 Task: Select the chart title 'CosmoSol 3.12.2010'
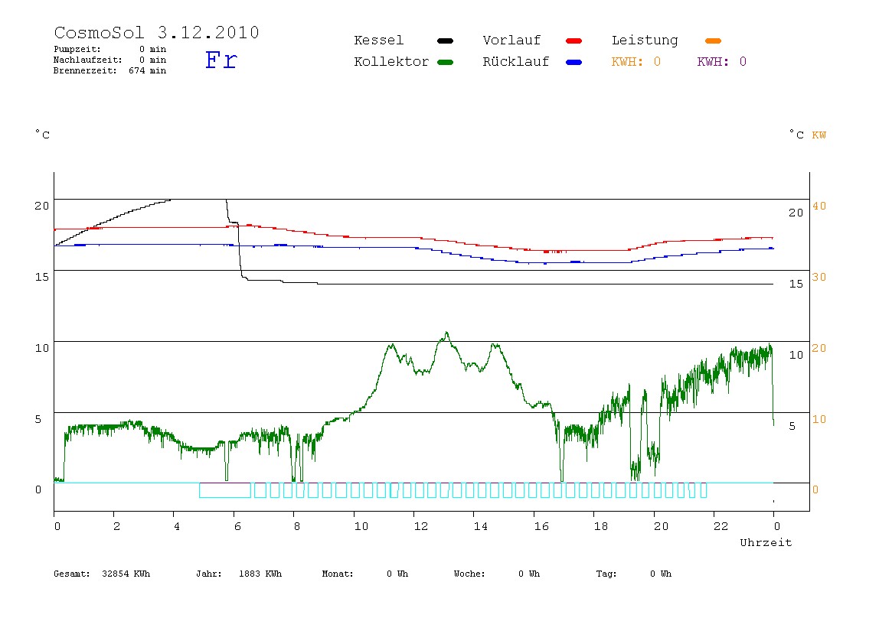click(156, 32)
